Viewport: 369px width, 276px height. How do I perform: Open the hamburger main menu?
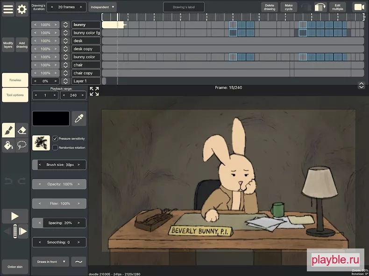click(8, 9)
